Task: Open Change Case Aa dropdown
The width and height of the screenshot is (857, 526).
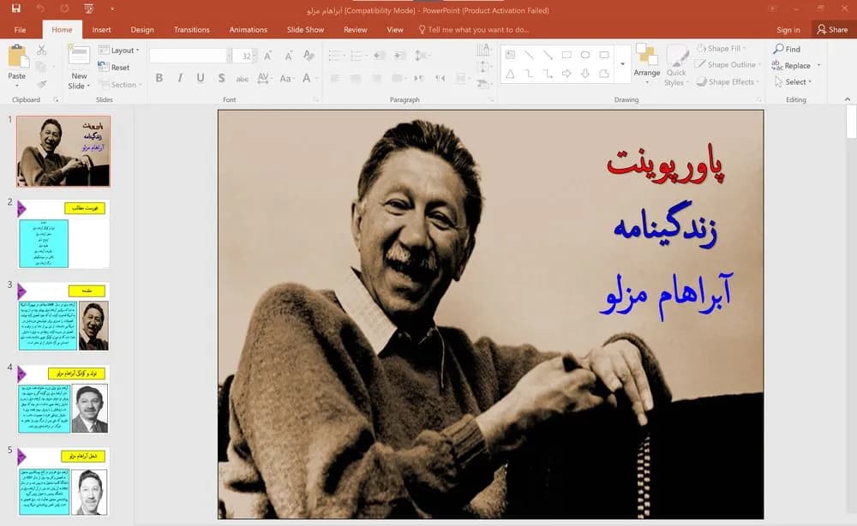Action: [x=286, y=78]
